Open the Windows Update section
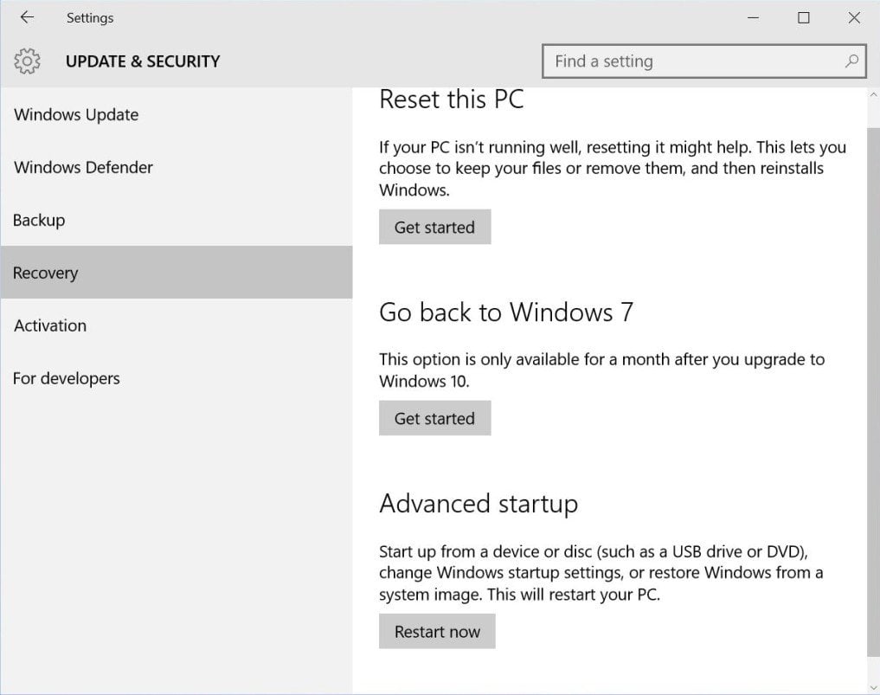Image resolution: width=880 pixels, height=695 pixels. [76, 115]
